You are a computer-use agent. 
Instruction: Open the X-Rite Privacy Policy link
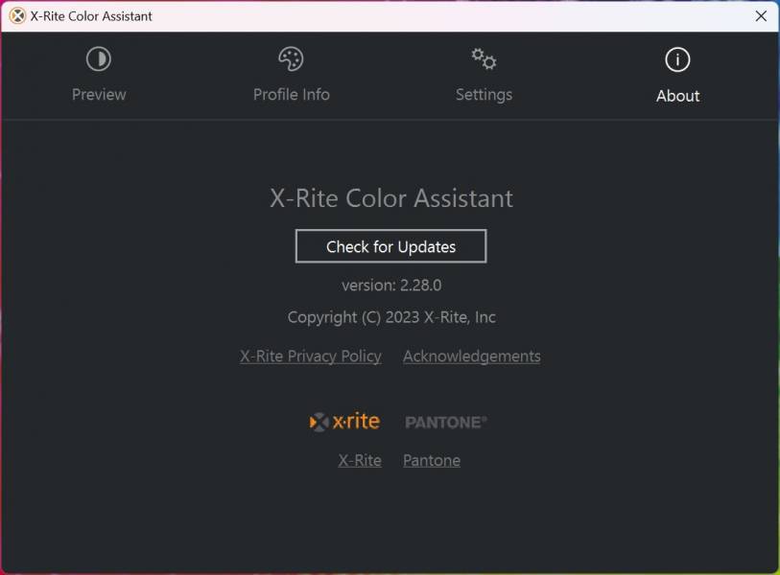point(311,356)
